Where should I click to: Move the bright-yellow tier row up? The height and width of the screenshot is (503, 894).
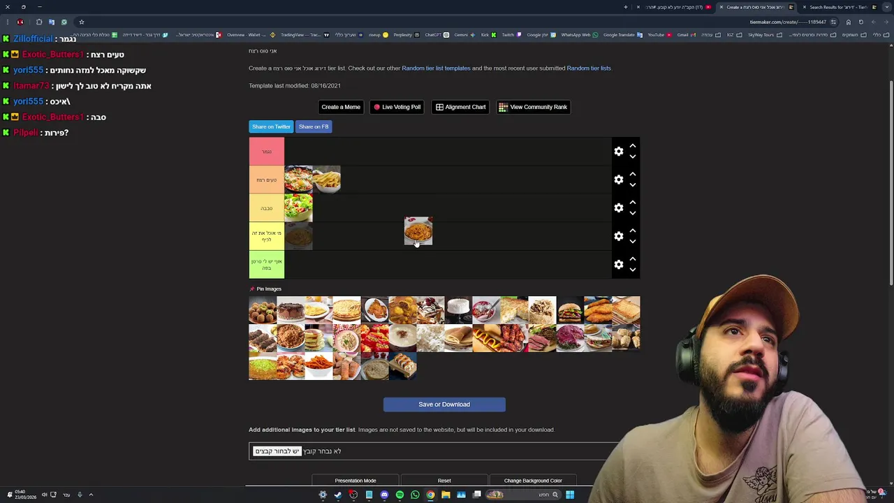click(x=632, y=231)
